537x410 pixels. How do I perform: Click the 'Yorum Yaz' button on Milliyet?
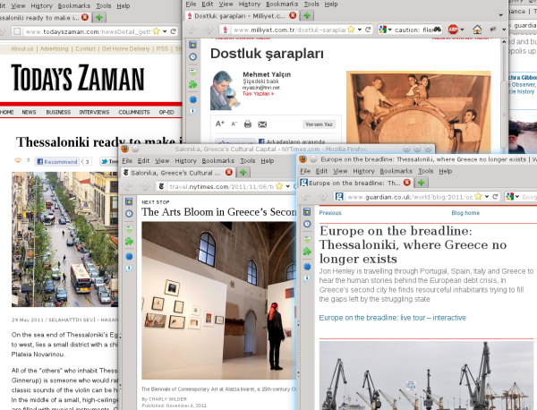point(320,124)
